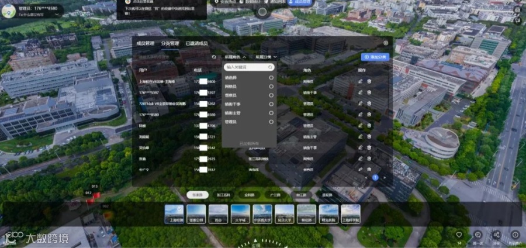This screenshot has height=248, width=526.
Task: Edit the member with phone ending 4706
Action: (360, 126)
